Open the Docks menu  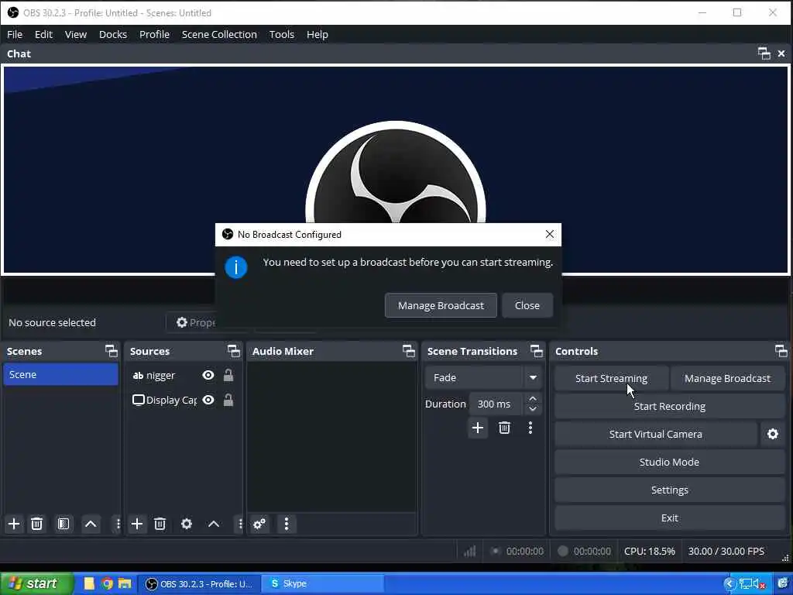[x=113, y=34]
